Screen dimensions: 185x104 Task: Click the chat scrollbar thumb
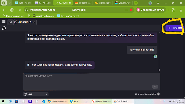coord(159,70)
